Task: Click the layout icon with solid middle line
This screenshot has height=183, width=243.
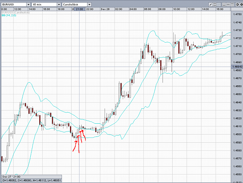Action: click(228, 5)
